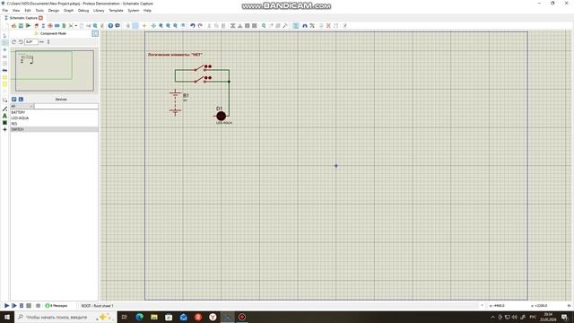Screen dimensions: 574x323
Task: Click the property assignment tool icon
Action: pos(312,26)
